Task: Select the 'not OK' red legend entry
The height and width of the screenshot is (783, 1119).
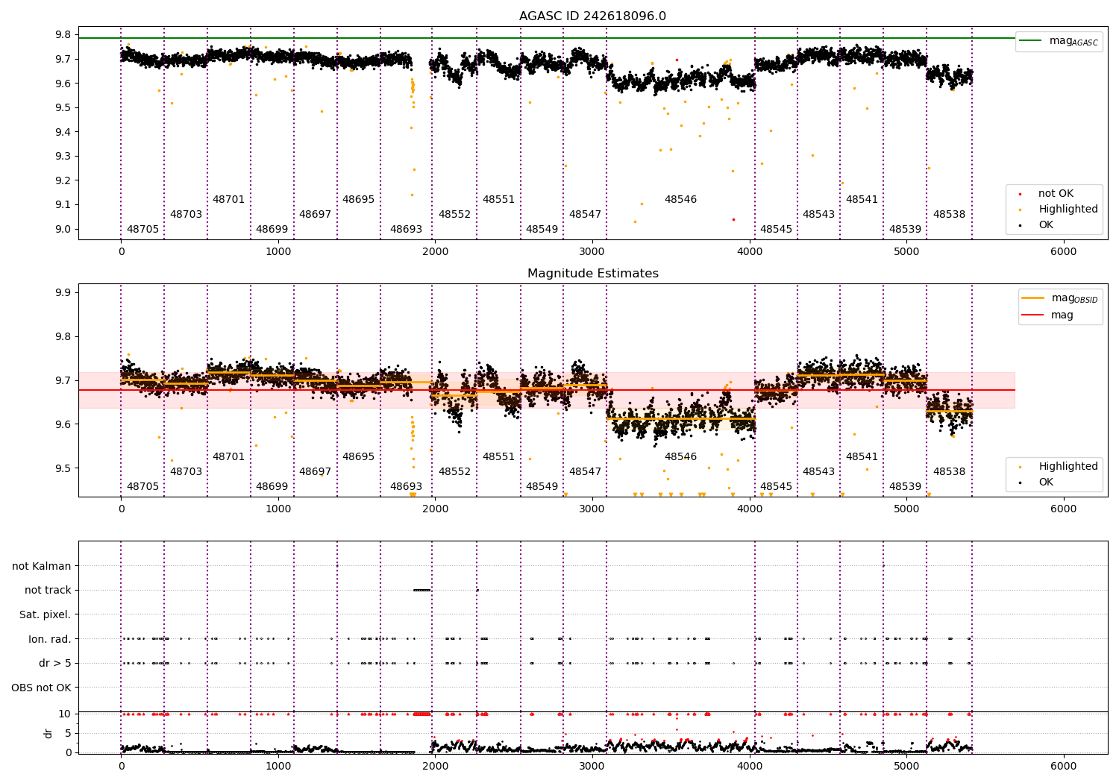Action: [x=1047, y=193]
